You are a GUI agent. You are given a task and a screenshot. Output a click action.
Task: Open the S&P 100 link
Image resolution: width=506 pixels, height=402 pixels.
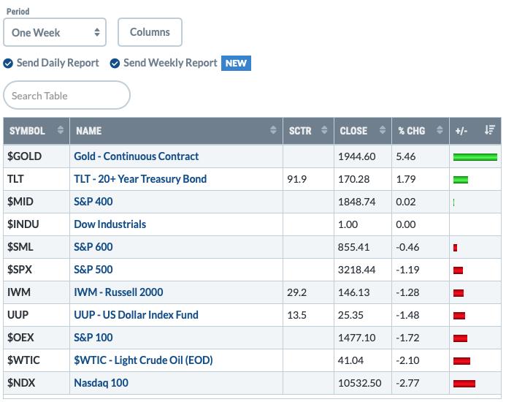point(93,338)
